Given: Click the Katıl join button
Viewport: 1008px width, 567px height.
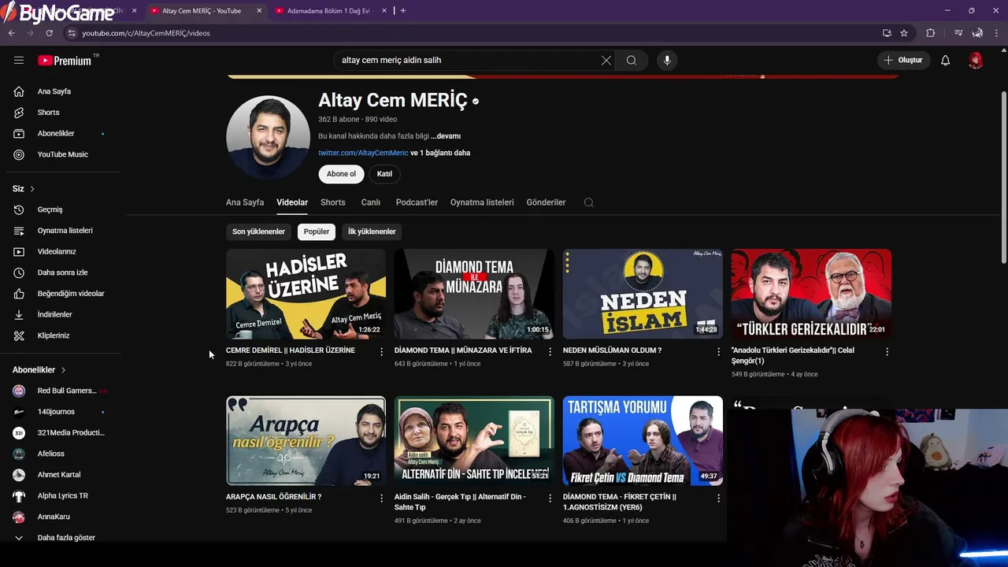Looking at the screenshot, I should 384,174.
